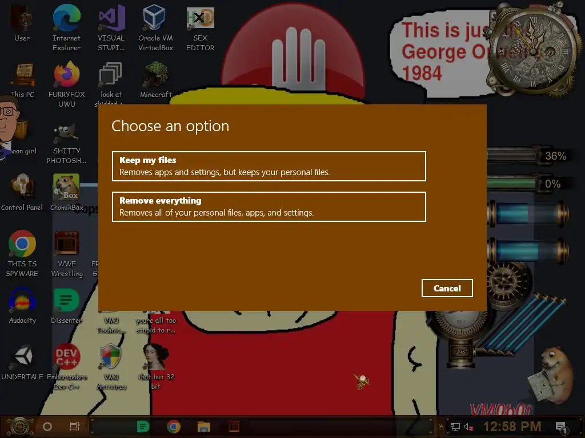Image resolution: width=585 pixels, height=438 pixels.
Task: Click the 36% meter gadget
Action: coord(529,156)
